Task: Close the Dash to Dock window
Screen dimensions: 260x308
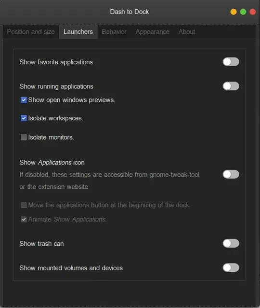Action: (x=253, y=12)
